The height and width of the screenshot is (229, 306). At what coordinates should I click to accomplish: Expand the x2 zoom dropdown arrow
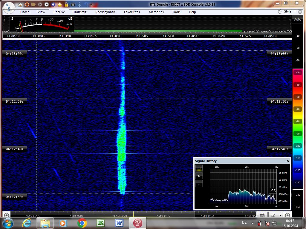280,215
